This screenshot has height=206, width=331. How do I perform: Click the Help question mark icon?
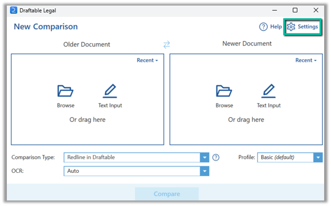pos(263,27)
